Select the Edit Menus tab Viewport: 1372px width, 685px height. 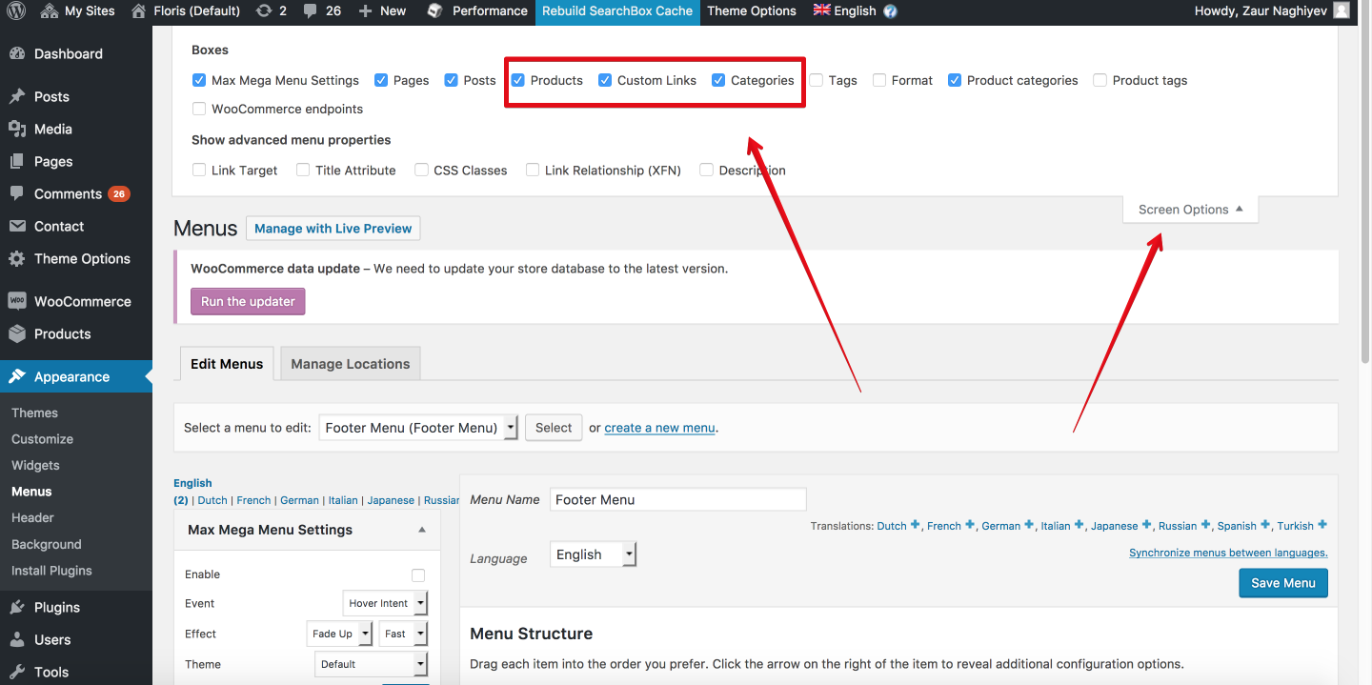coord(227,364)
